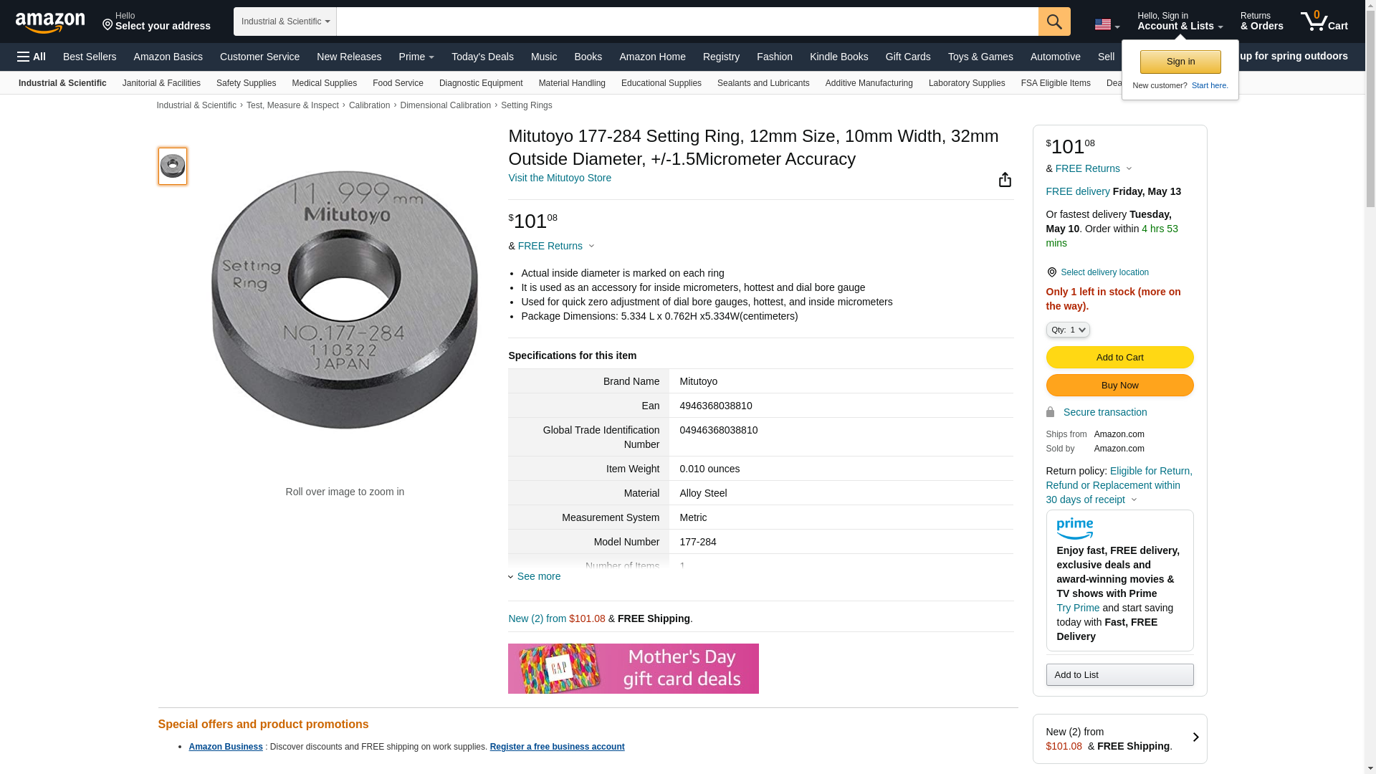Click the US flag language selector
Image resolution: width=1376 pixels, height=774 pixels.
click(x=1107, y=24)
